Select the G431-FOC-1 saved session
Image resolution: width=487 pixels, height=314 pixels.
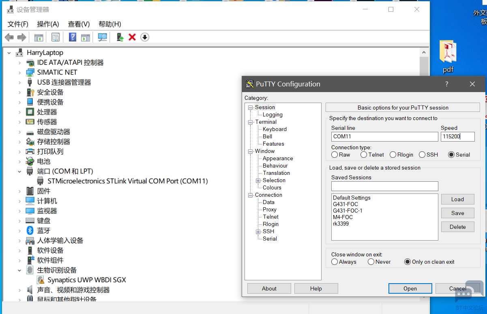348,211
